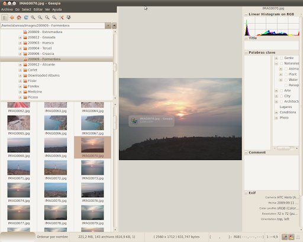Check the Naturaleza keyword
The width and height of the screenshot is (303, 242).
(282, 63)
